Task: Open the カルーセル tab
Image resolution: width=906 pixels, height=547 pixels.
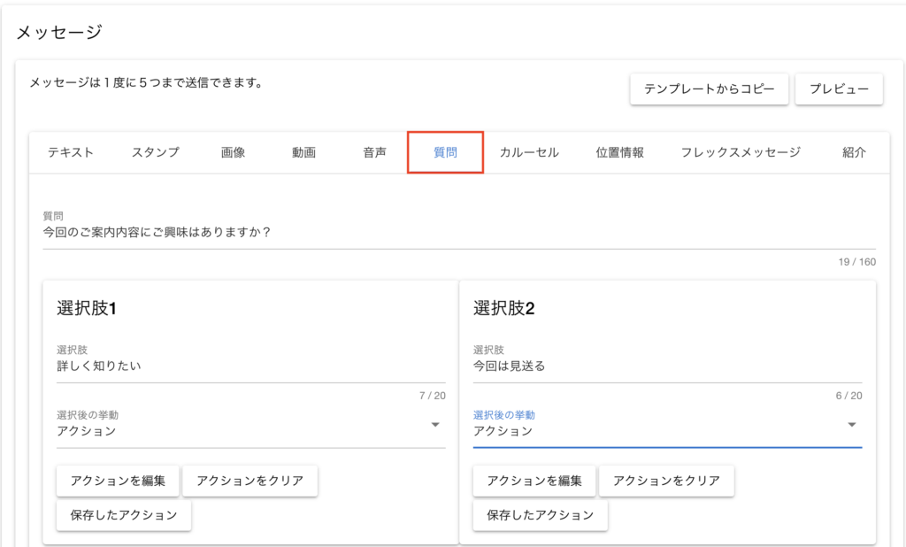Action: [529, 152]
